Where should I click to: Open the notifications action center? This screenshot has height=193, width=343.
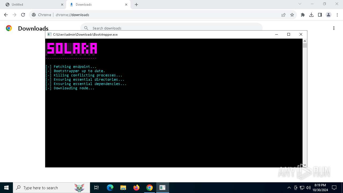pyautogui.click(x=334, y=188)
